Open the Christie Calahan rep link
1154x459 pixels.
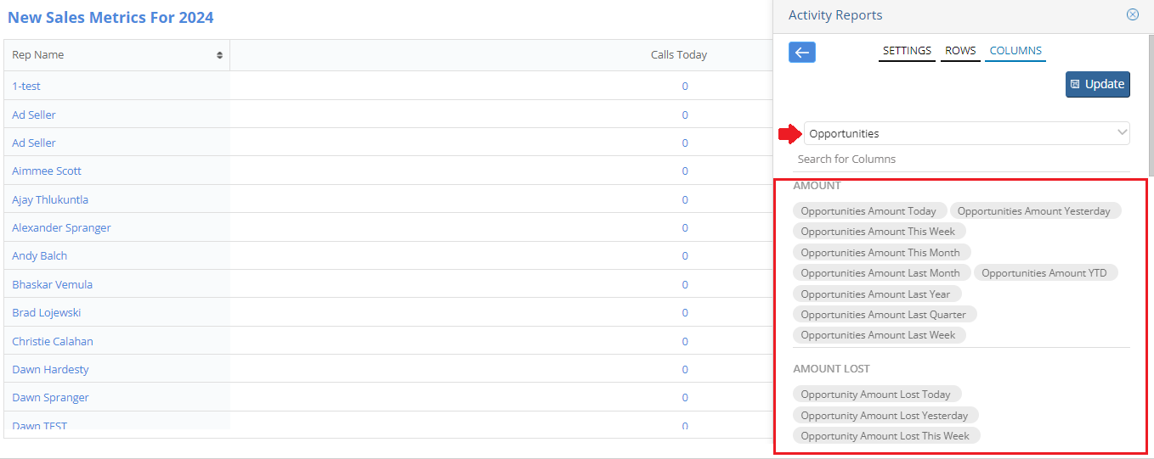coord(53,342)
